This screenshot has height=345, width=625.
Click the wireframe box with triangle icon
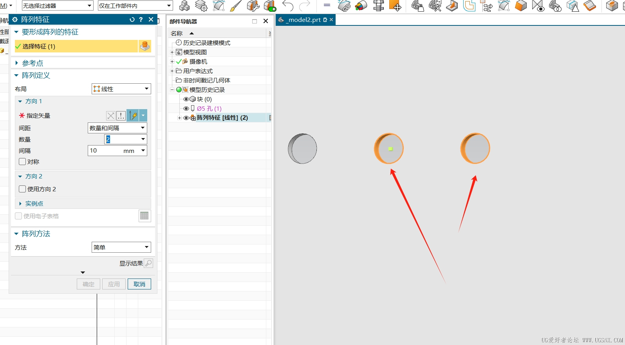(573, 6)
